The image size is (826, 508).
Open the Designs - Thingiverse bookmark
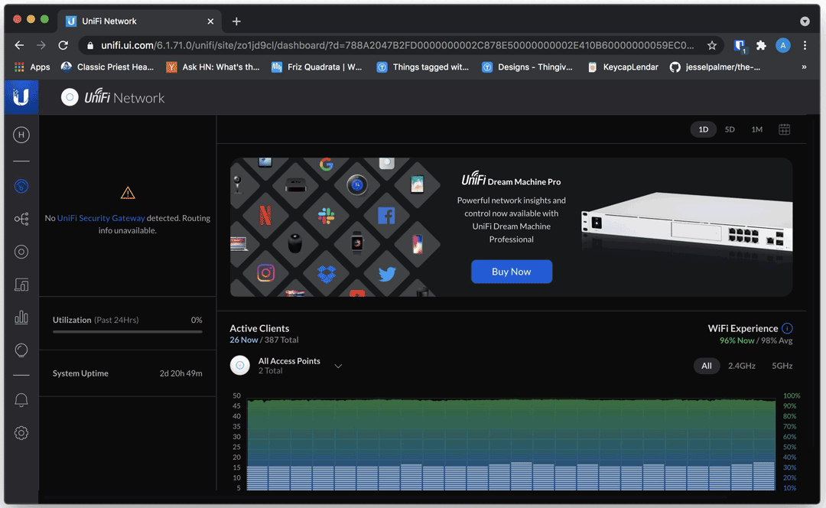[x=527, y=67]
